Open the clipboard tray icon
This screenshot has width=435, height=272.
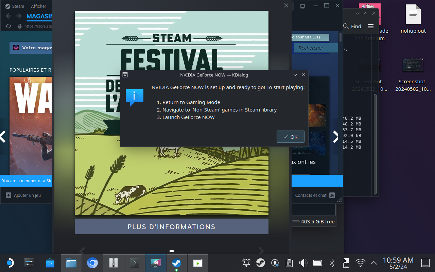tap(289, 262)
